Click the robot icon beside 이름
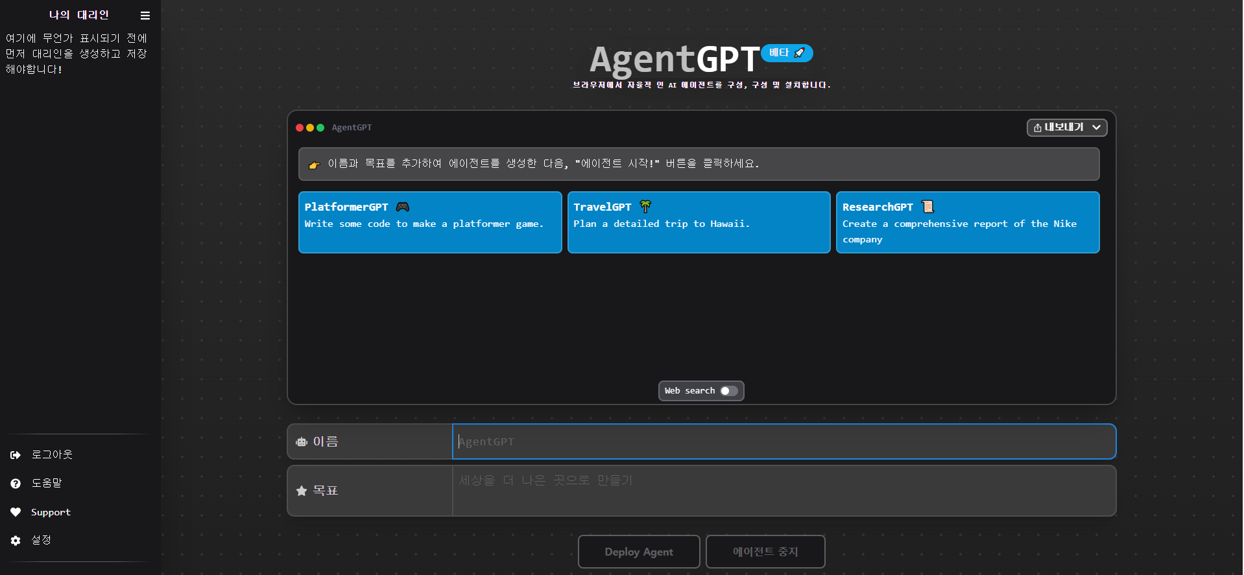The height and width of the screenshot is (575, 1244). pos(302,442)
